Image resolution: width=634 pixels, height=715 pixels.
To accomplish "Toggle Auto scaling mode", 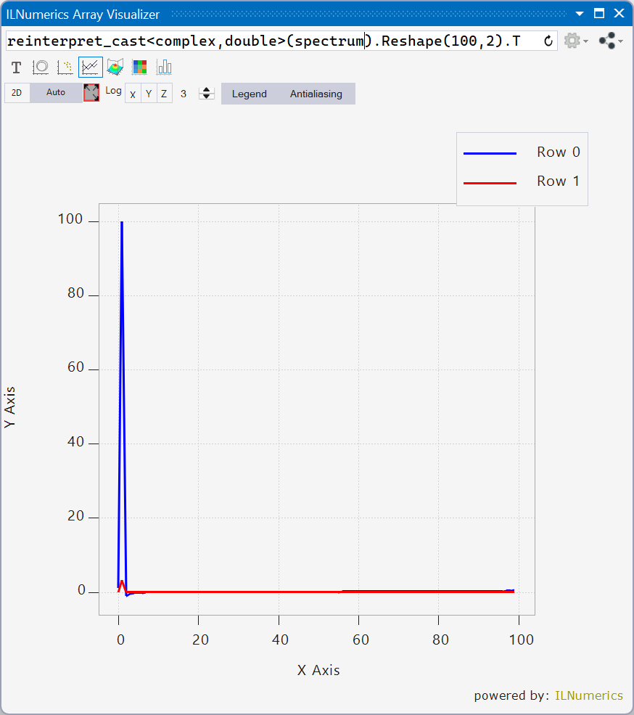I will point(56,93).
